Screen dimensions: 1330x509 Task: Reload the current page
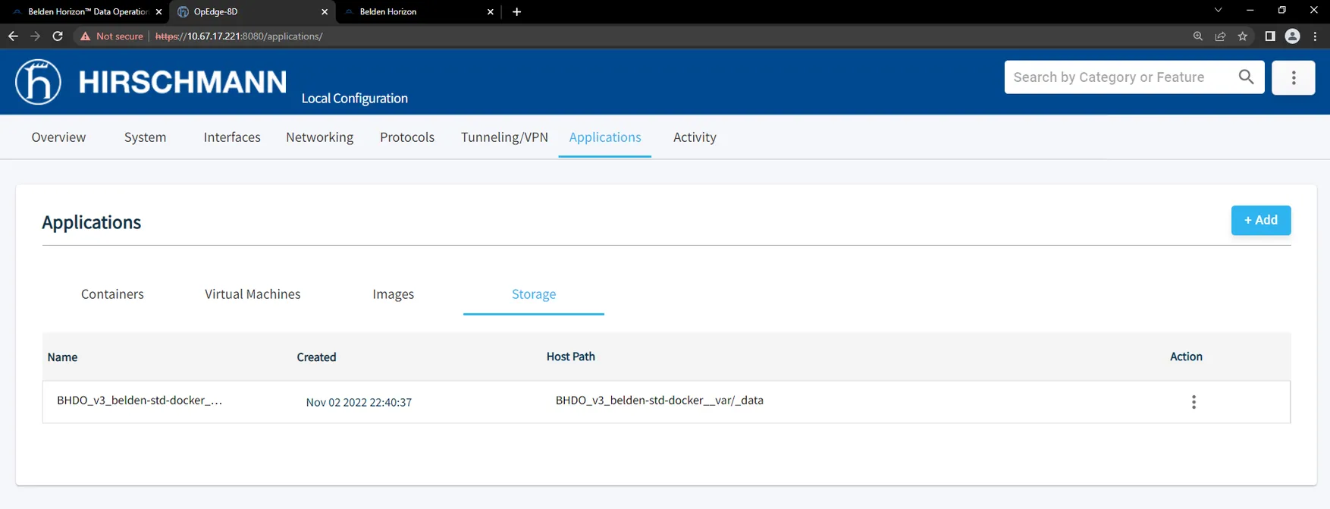coord(58,36)
